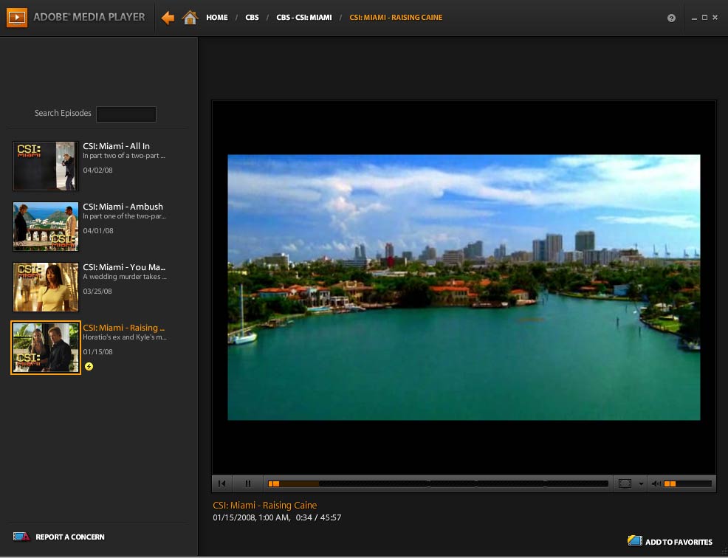
Task: Click the 04/01/08 episode date
Action: 98,231
